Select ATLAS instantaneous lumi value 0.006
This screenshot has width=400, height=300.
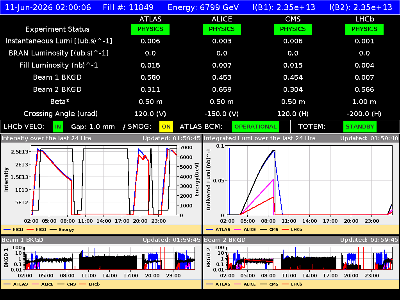pos(150,41)
